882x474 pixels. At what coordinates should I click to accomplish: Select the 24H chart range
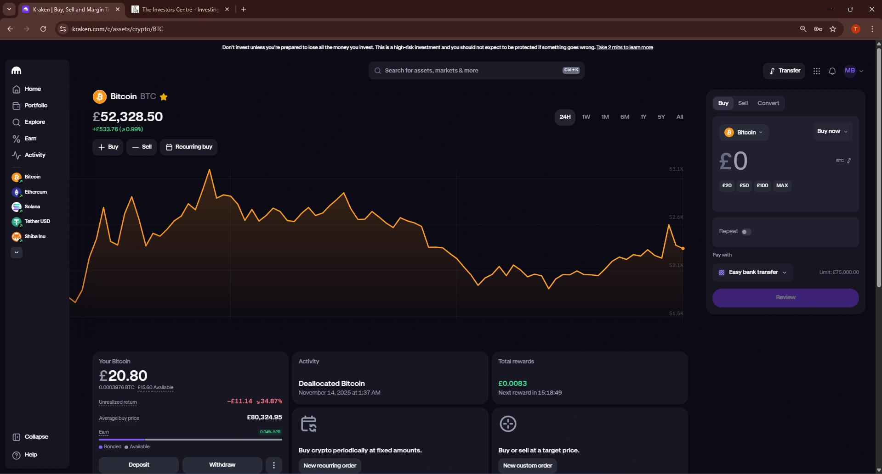point(565,117)
